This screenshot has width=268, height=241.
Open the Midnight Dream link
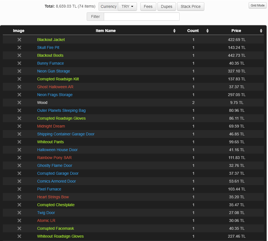[x=51, y=126]
